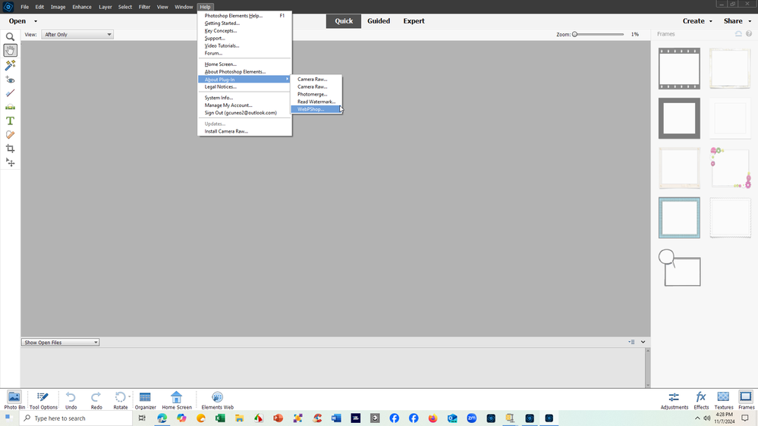Show the Frames panel
The image size is (758, 426).
746,400
